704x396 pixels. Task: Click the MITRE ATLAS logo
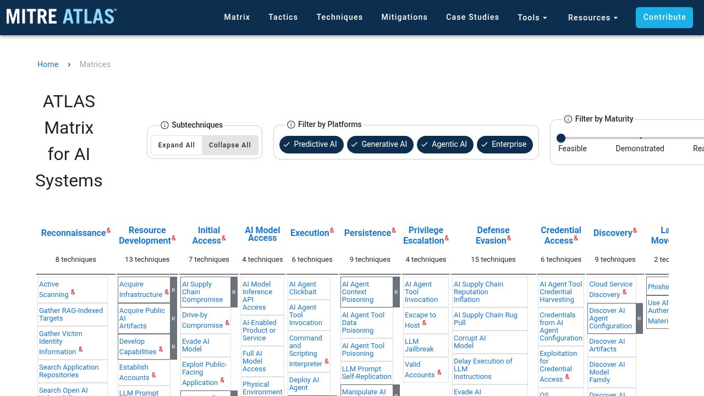[62, 16]
